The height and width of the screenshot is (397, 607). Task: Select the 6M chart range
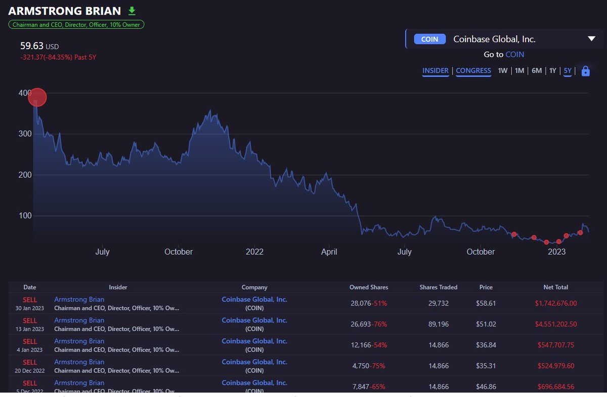537,71
